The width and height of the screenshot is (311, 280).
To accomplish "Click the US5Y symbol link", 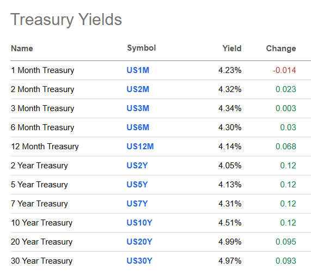I will click(137, 185).
